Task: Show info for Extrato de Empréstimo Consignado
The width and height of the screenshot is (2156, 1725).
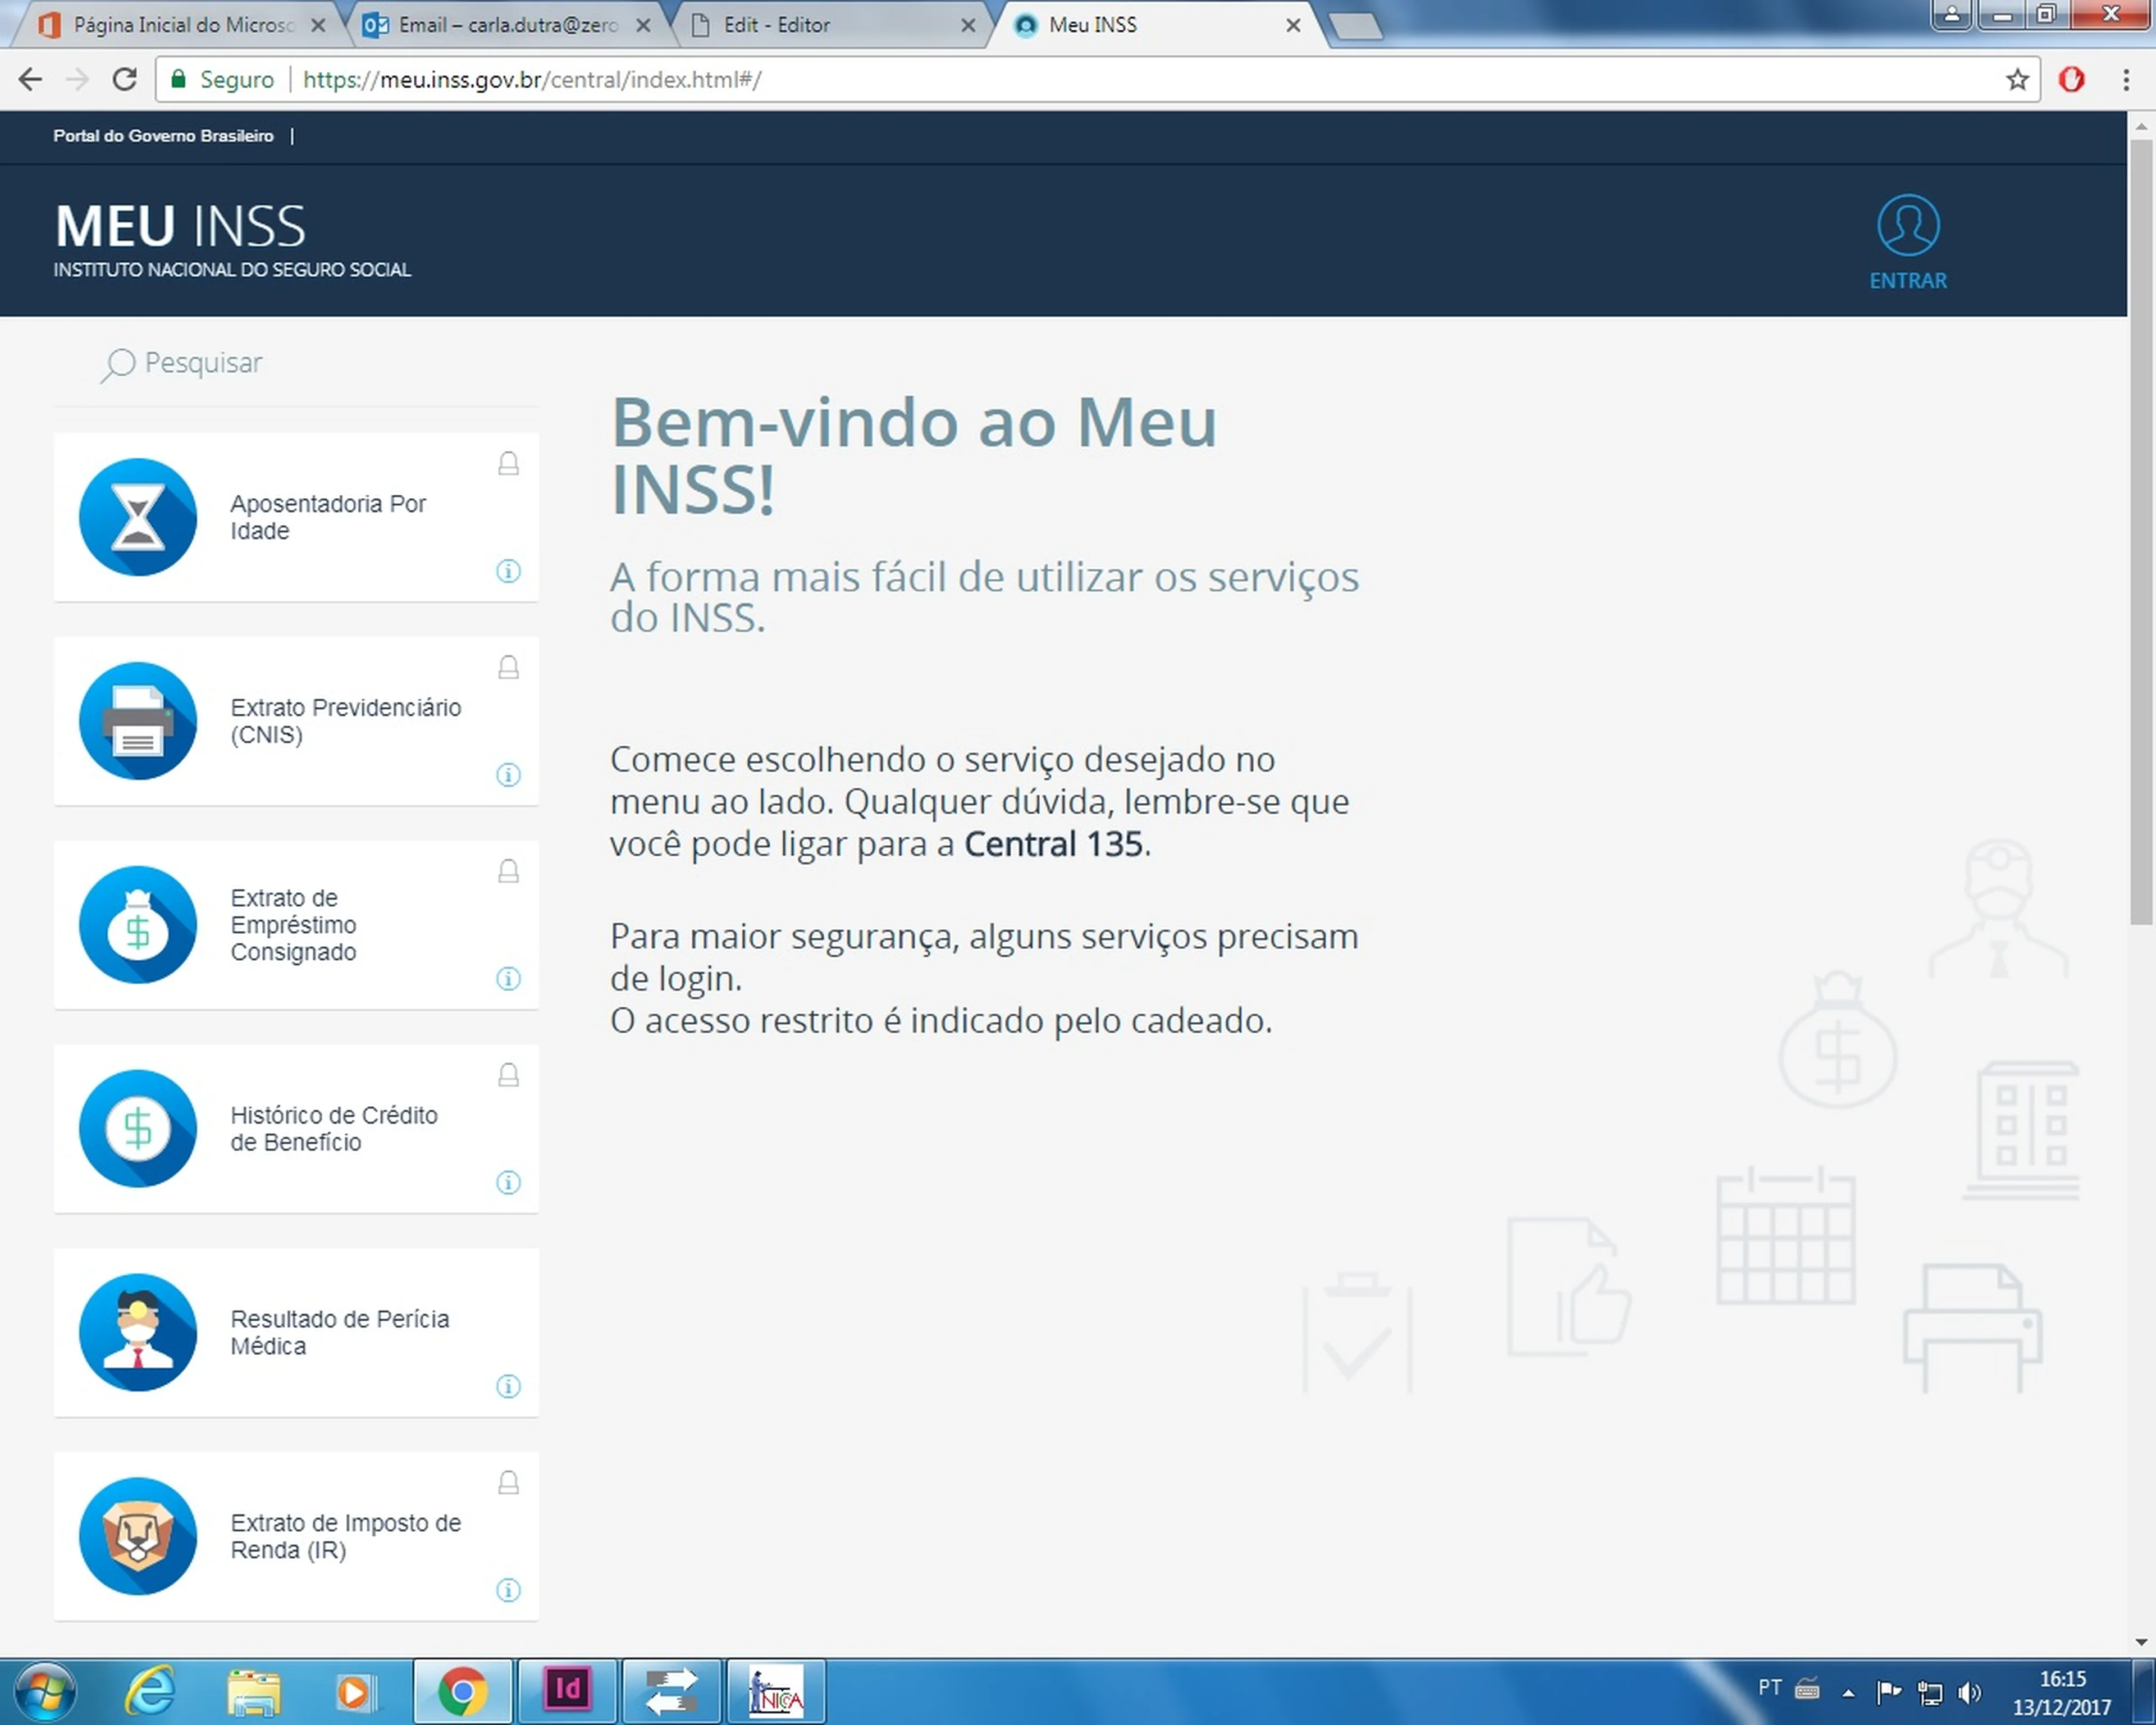Action: click(508, 979)
